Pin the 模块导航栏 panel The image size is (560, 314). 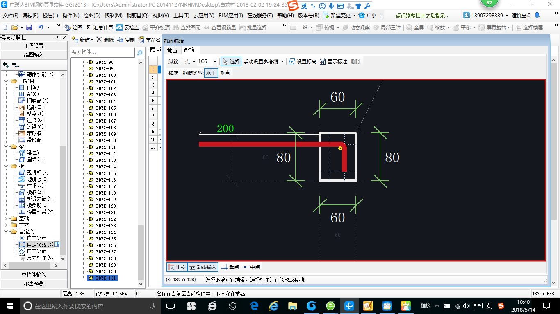(x=57, y=38)
